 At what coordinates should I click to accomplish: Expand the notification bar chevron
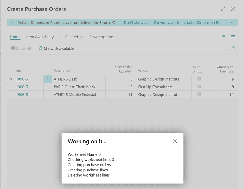232,23
